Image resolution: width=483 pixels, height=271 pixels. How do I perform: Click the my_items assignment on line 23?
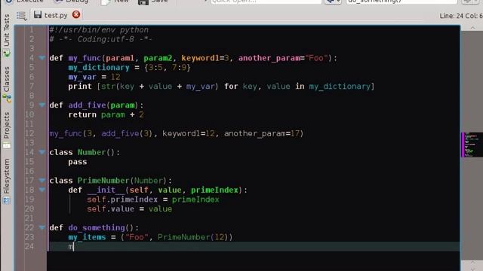[150, 237]
